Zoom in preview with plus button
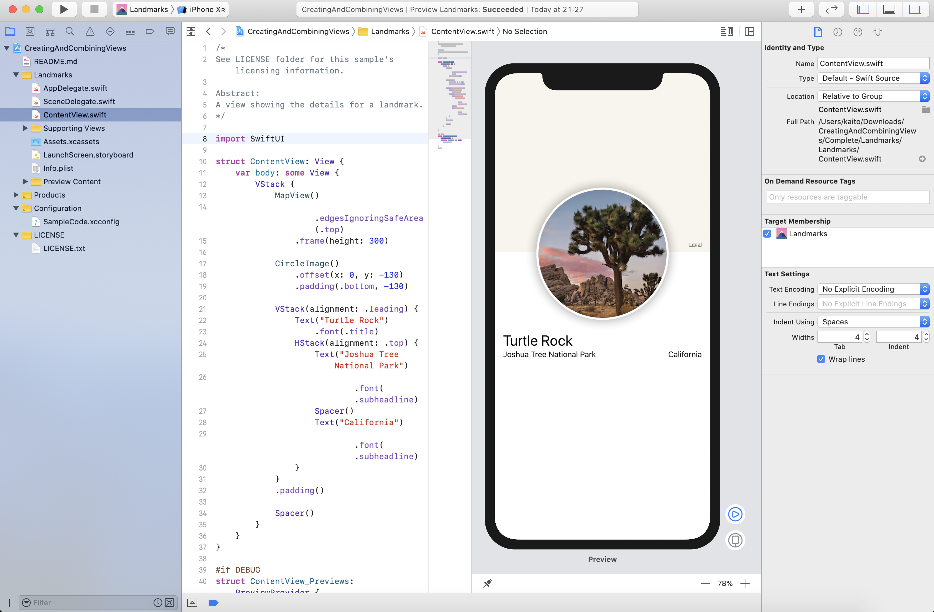934x612 pixels. (x=745, y=583)
